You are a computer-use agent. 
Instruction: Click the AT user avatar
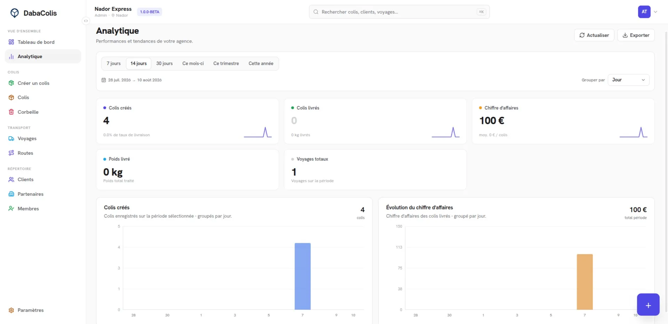[x=644, y=12]
